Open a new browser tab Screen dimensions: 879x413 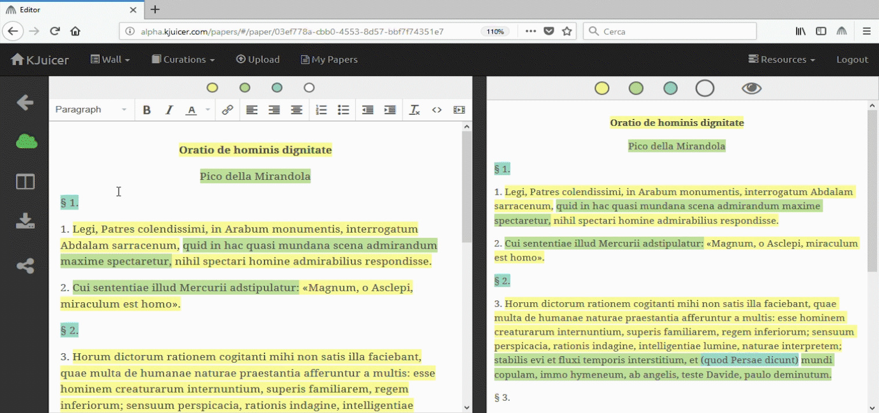click(155, 9)
